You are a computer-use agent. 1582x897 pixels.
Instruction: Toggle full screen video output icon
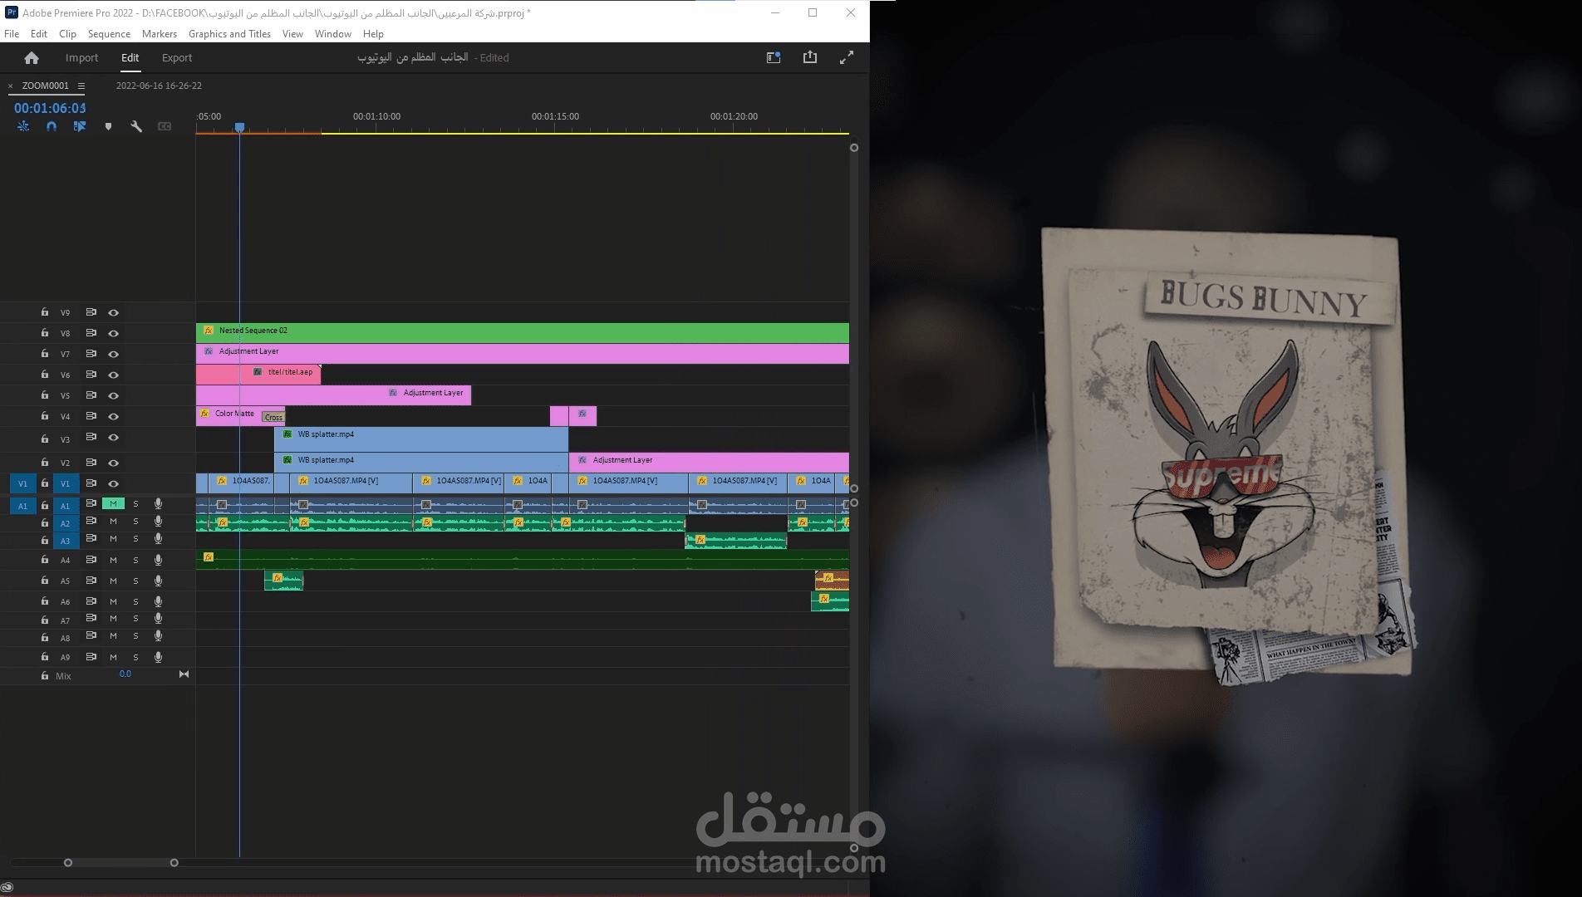847,57
